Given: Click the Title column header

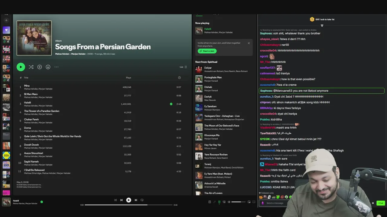Looking at the screenshot, I should 26,78.
